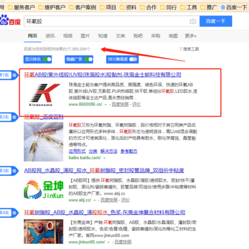This screenshot has height=249, width=249.
Task: Click the www.abj.cc/ green URL
Action: tap(80, 200)
